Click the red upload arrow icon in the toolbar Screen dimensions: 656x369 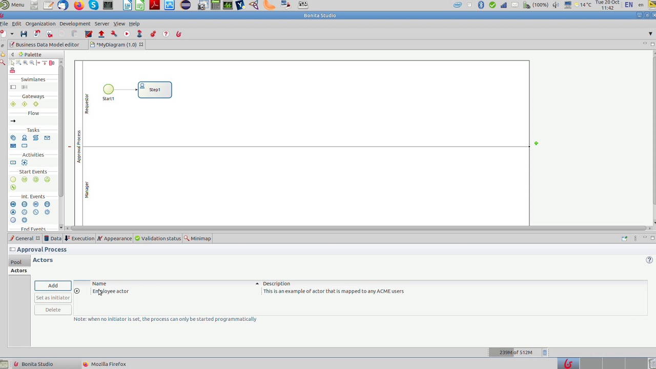(101, 34)
